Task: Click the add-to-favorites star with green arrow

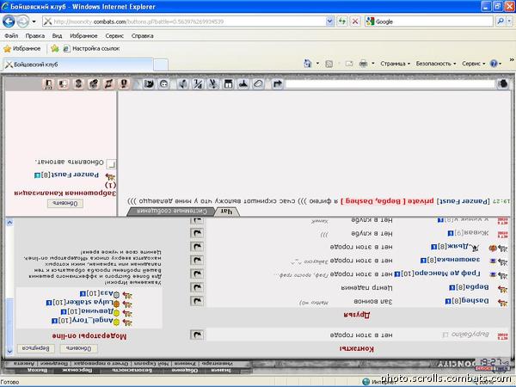Action: [55, 49]
